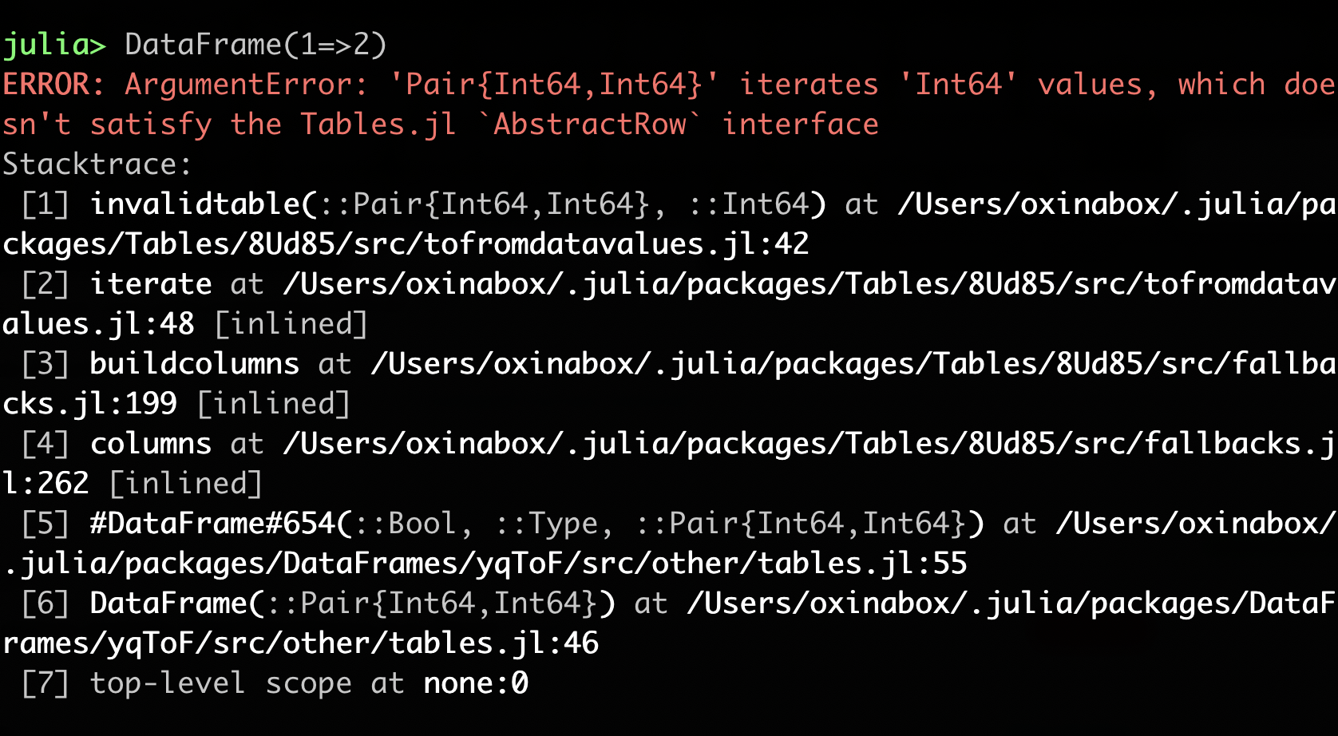Click the none:0 location text
Image resolution: width=1338 pixels, height=736 pixels.
tap(476, 683)
